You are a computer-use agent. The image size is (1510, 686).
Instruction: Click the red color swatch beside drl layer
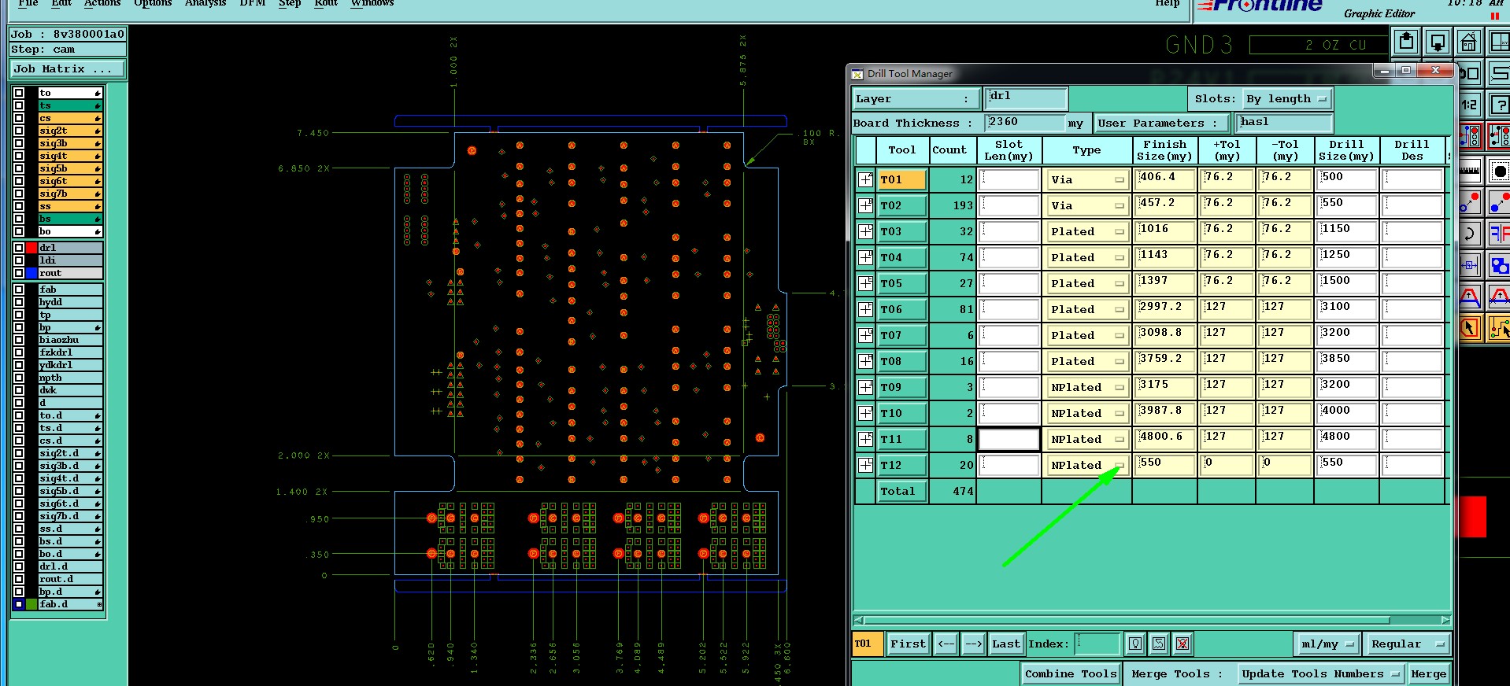(x=31, y=248)
